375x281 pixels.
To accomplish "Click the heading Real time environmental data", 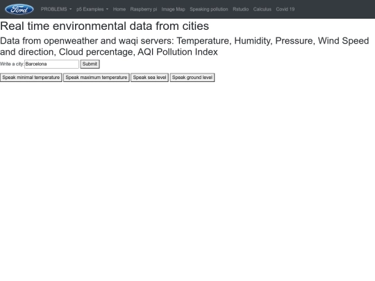I will [104, 26].
